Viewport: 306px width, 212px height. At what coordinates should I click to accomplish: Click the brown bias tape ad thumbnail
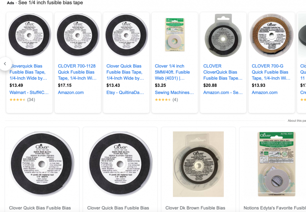(x=271, y=35)
